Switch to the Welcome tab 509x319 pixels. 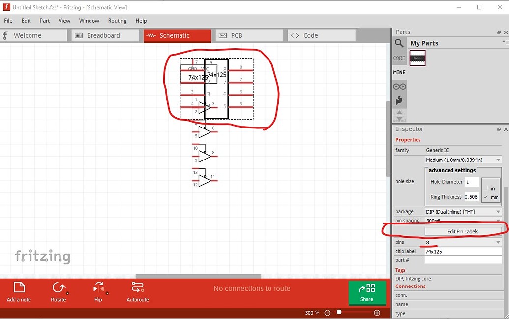click(x=33, y=35)
